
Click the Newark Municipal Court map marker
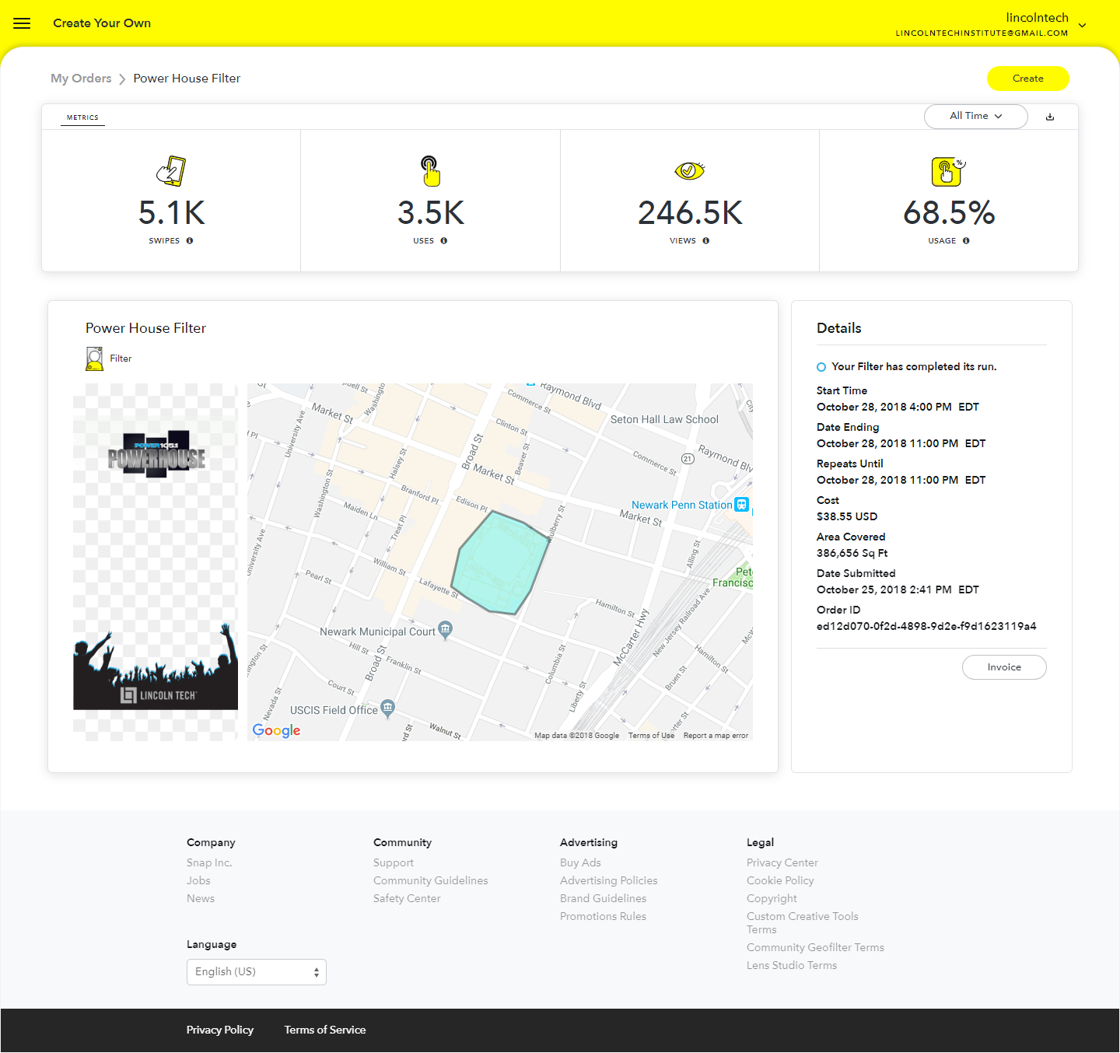click(x=445, y=628)
